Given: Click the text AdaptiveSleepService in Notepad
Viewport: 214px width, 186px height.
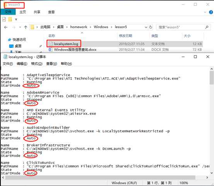Looking at the screenshot, I should (x=48, y=75).
